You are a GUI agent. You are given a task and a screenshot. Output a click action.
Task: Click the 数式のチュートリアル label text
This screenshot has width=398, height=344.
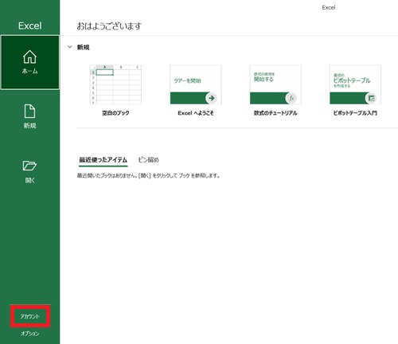[275, 113]
